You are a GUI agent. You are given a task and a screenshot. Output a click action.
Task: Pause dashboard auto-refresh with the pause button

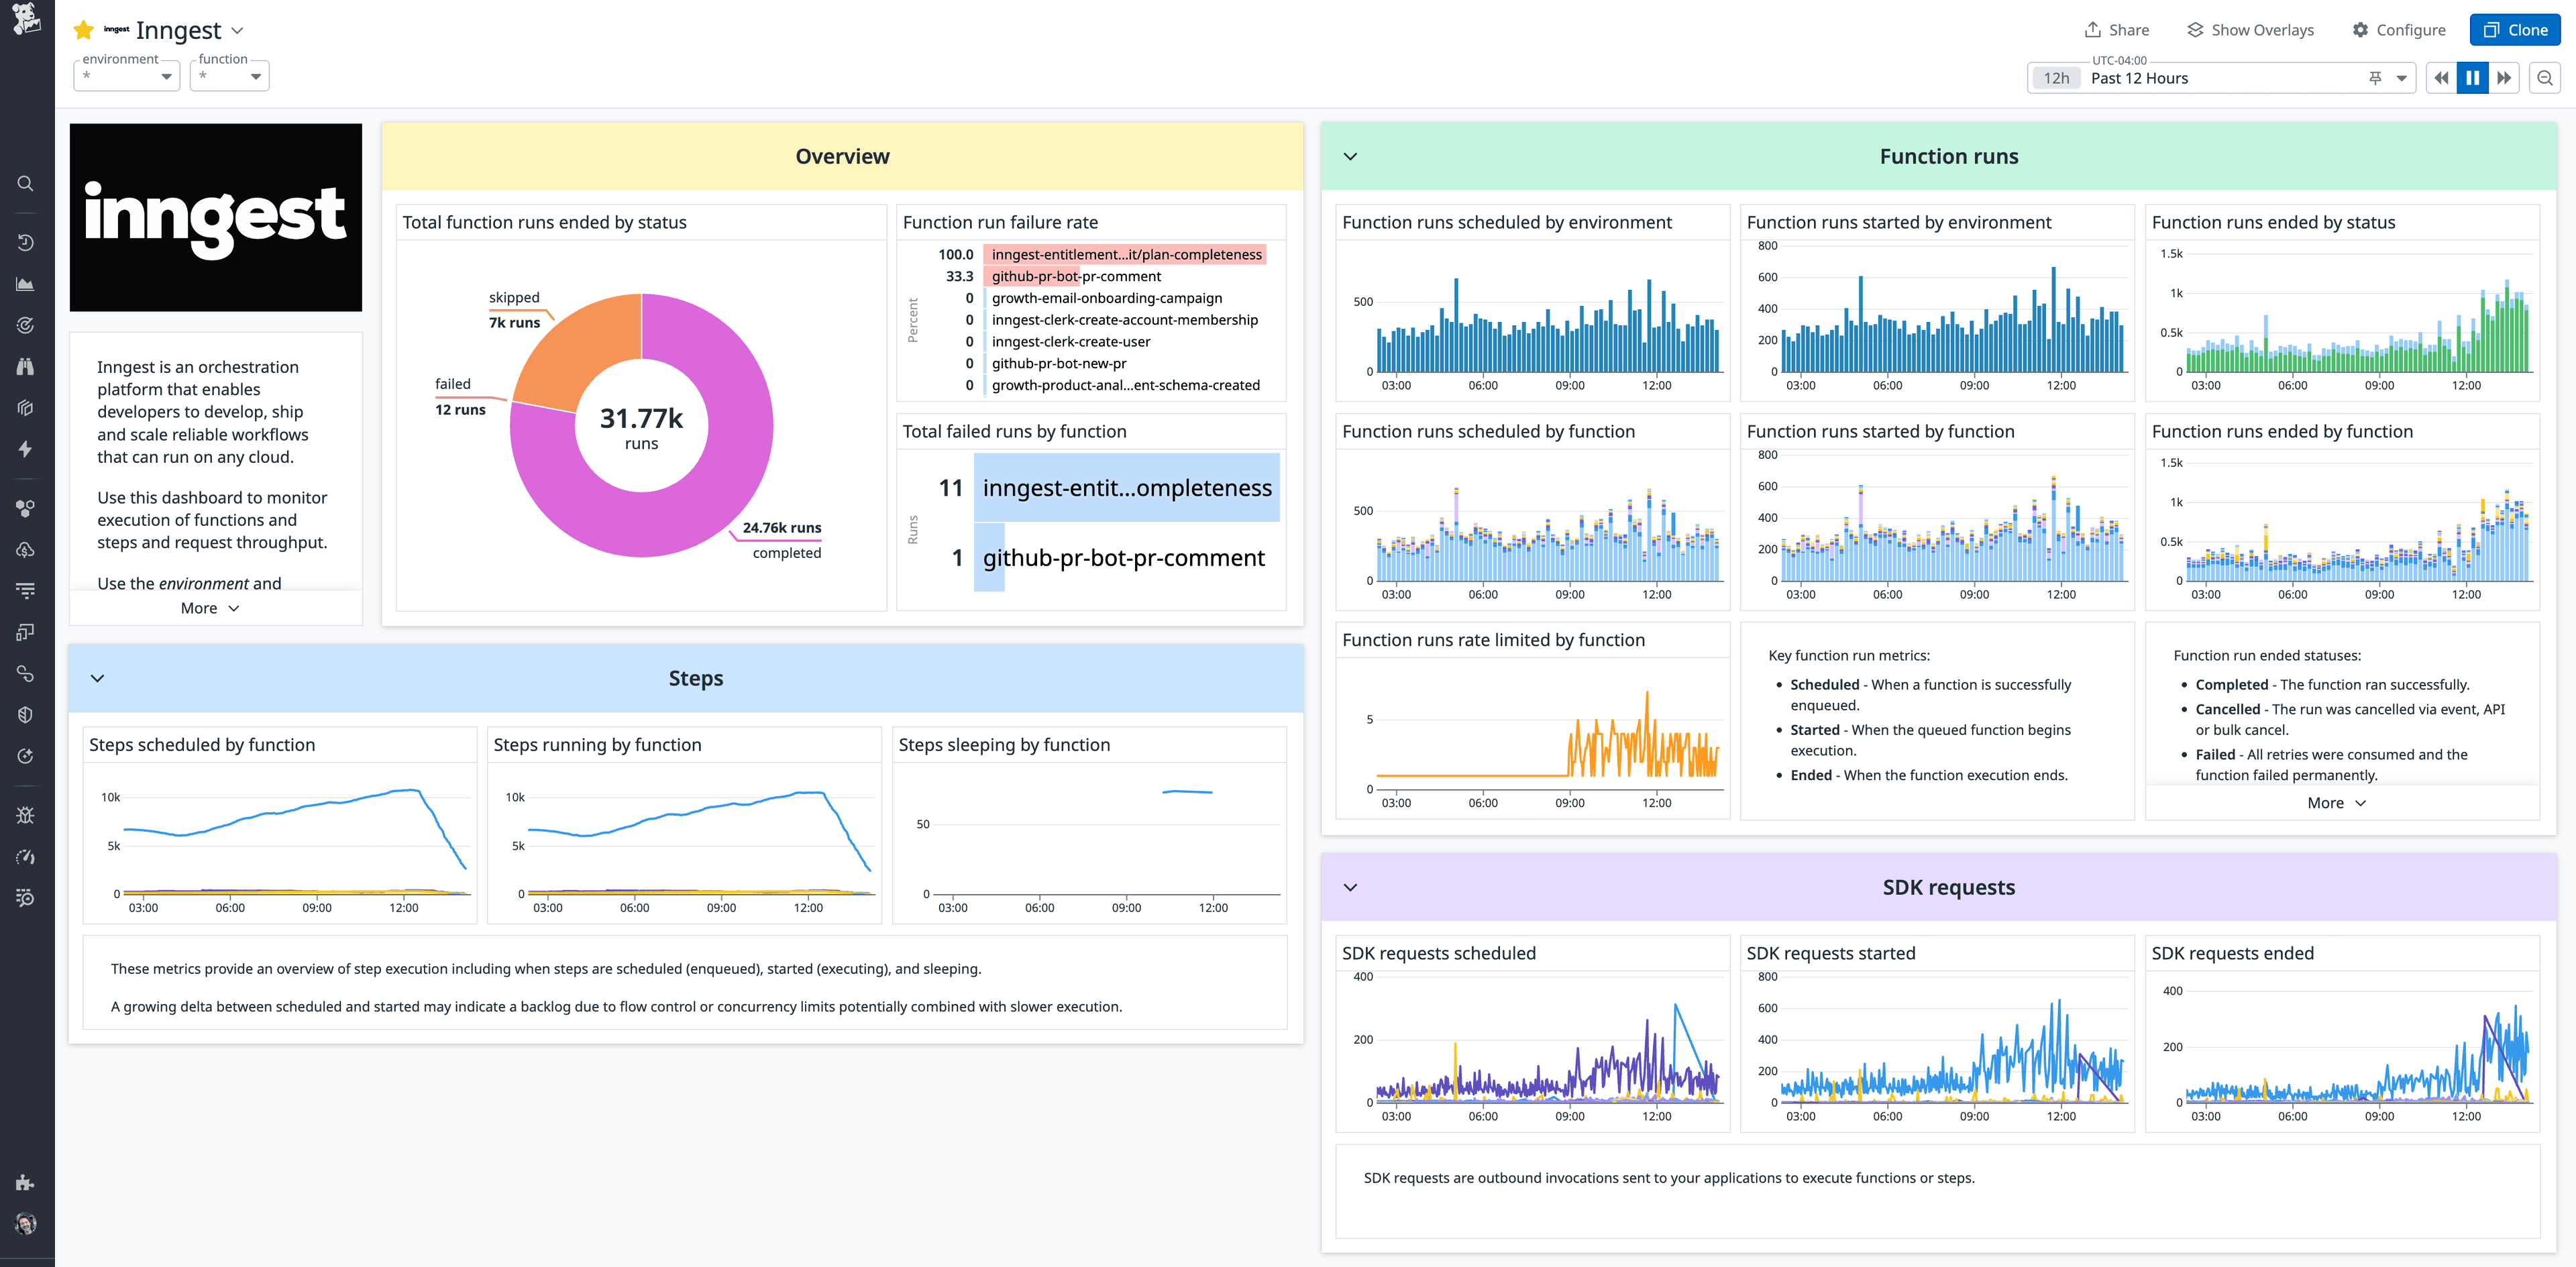point(2472,77)
